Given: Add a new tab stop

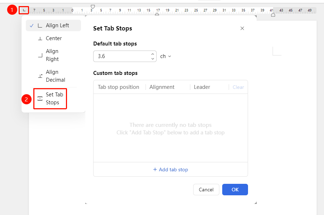Looking at the screenshot, I should click(171, 169).
